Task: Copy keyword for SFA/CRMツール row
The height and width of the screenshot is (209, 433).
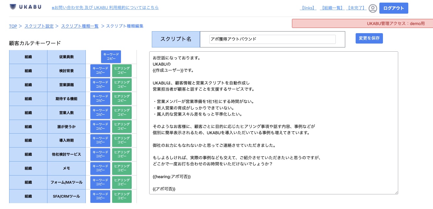Action: pyautogui.click(x=100, y=196)
